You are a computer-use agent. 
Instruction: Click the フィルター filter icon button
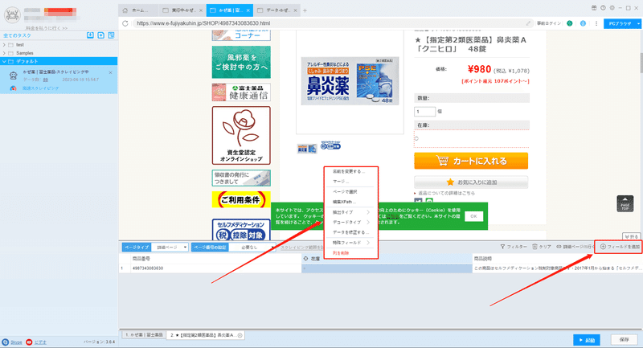point(514,247)
